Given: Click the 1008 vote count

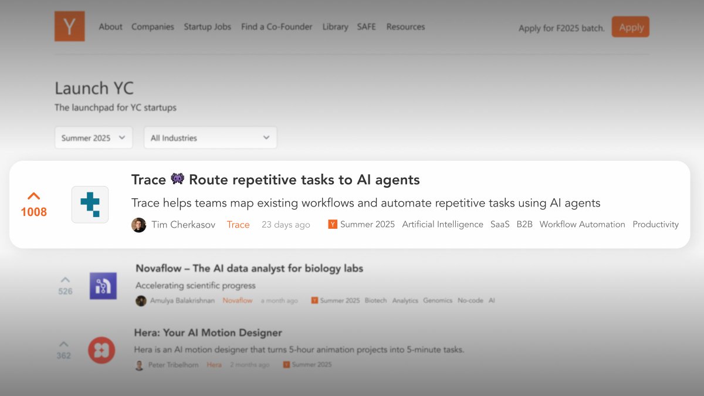Looking at the screenshot, I should pos(33,212).
